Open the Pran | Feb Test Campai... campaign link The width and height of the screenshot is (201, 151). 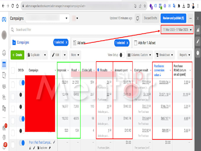[x=40, y=142]
